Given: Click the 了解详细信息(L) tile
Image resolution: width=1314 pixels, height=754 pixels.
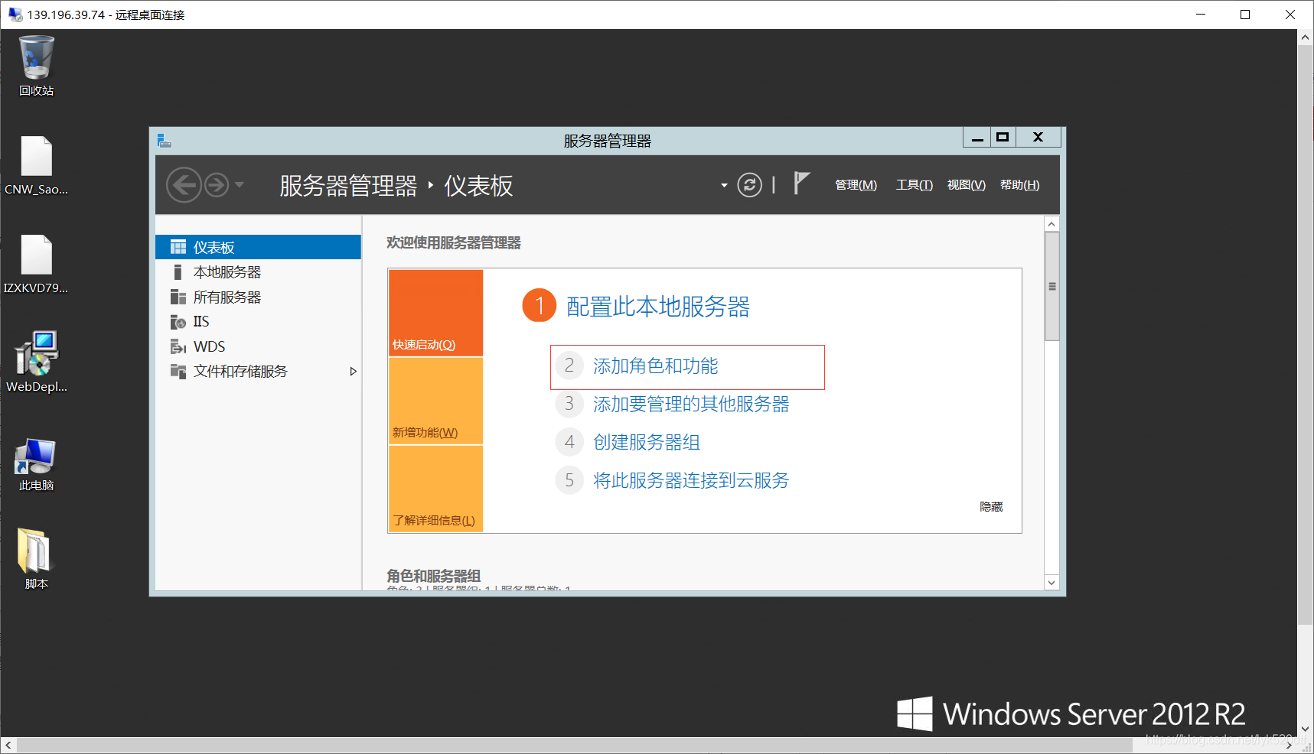Looking at the screenshot, I should [x=435, y=489].
